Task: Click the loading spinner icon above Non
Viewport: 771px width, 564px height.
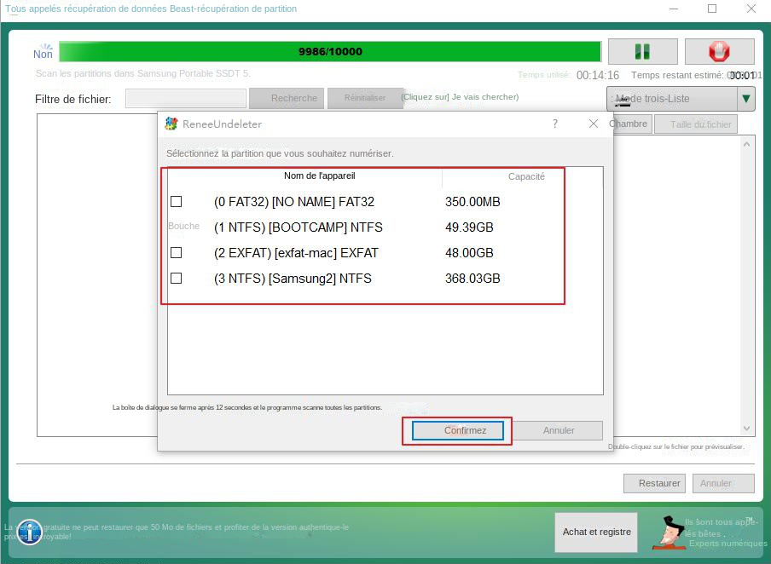Action: coord(46,46)
